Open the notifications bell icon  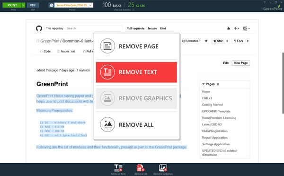tap(229, 28)
